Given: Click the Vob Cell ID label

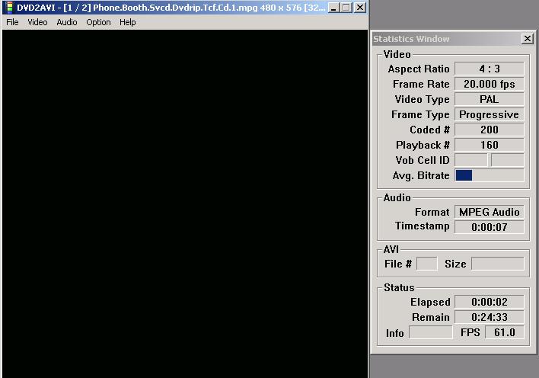Looking at the screenshot, I should point(423,161).
